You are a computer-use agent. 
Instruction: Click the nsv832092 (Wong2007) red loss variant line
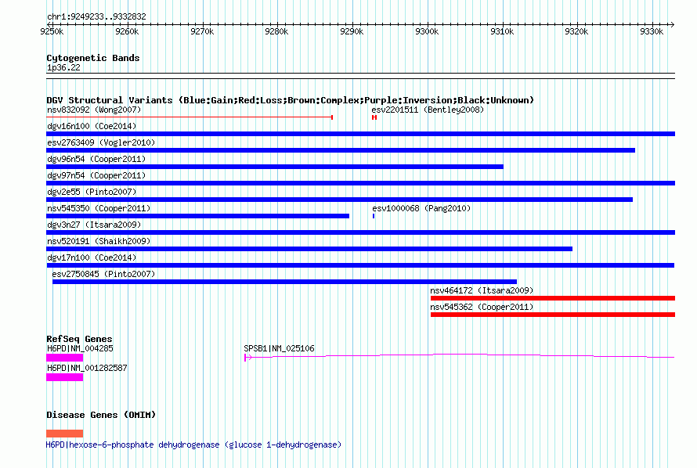pyautogui.click(x=190, y=117)
